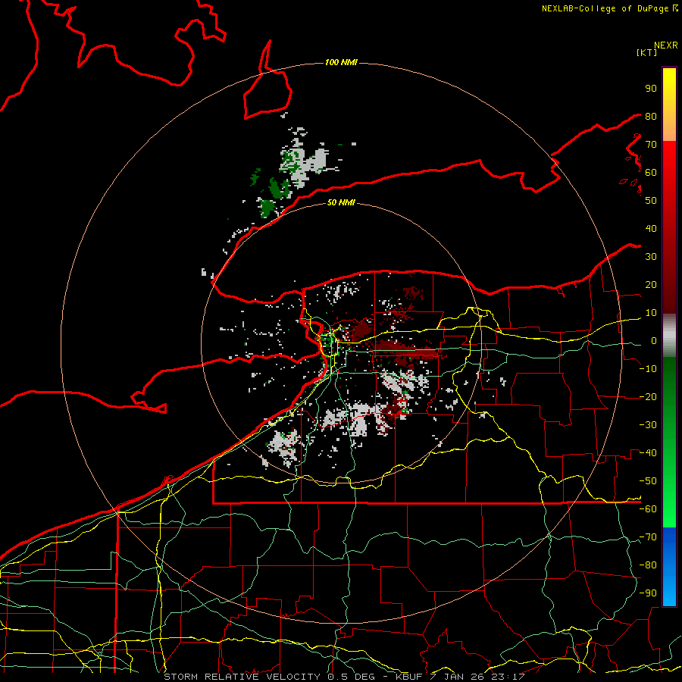Click the NEXR label above the color scale
The image size is (682, 682).
[x=666, y=45]
